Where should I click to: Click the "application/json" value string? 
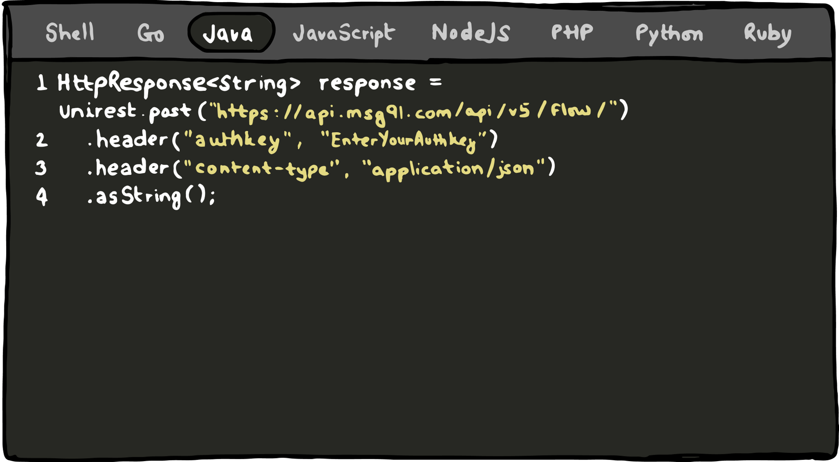pyautogui.click(x=454, y=168)
